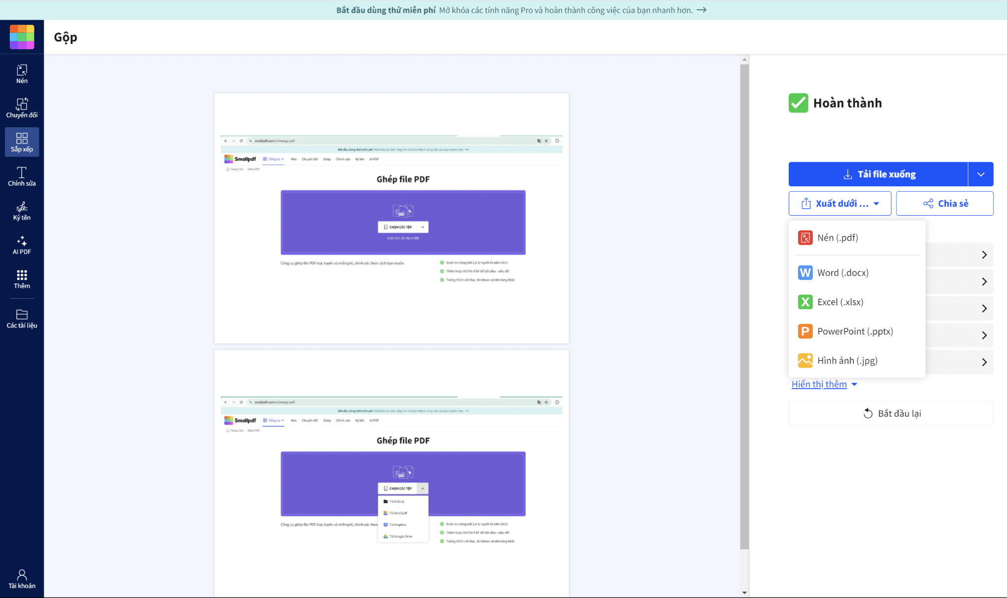This screenshot has height=598, width=1007.
Task: Select the Sắp xếp organize tool
Action: [22, 142]
